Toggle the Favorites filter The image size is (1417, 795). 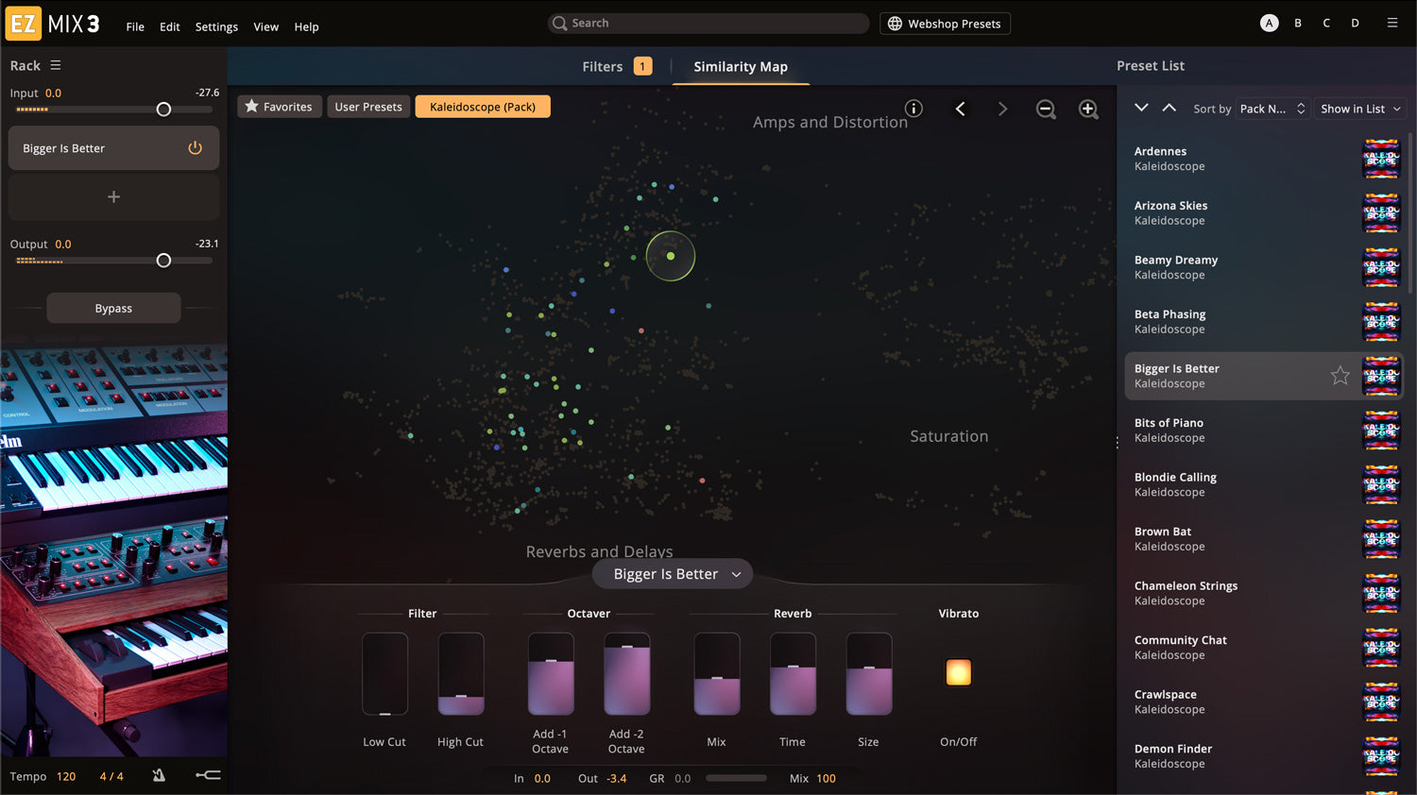click(279, 107)
